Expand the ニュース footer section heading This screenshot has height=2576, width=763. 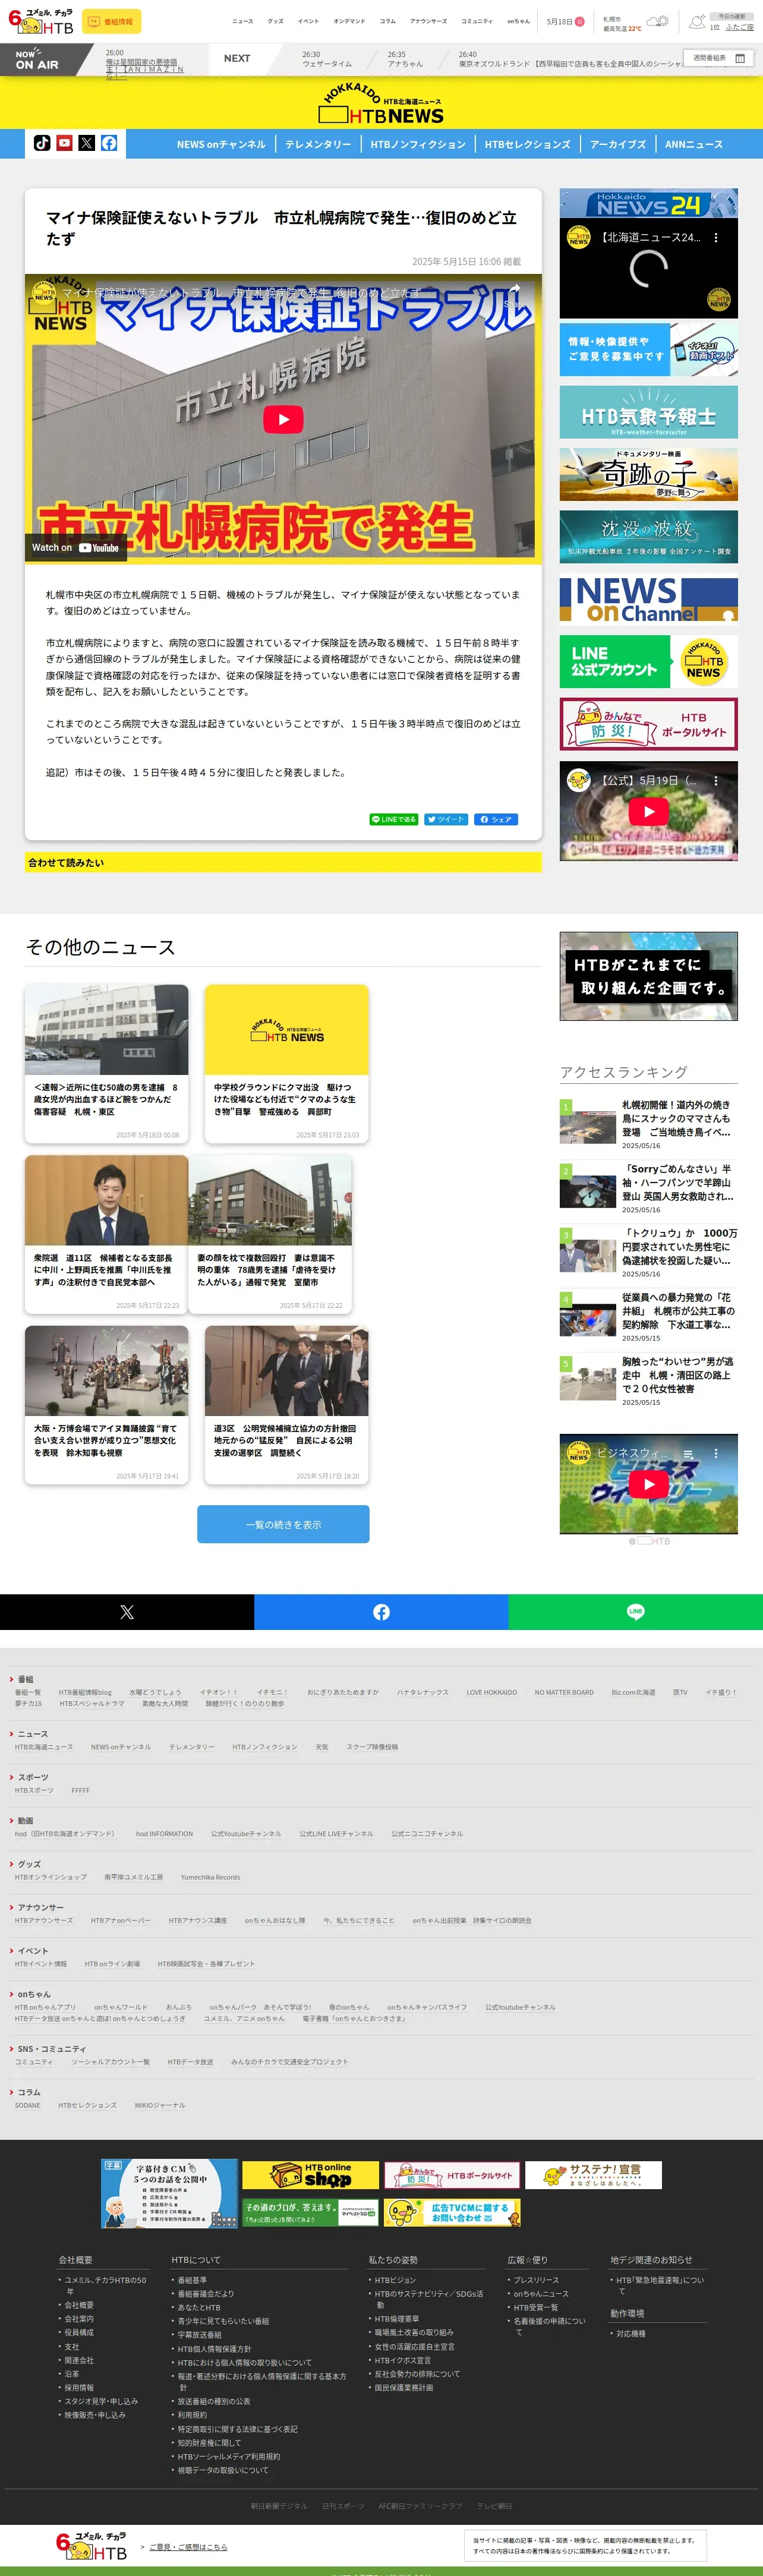pyautogui.click(x=32, y=1734)
